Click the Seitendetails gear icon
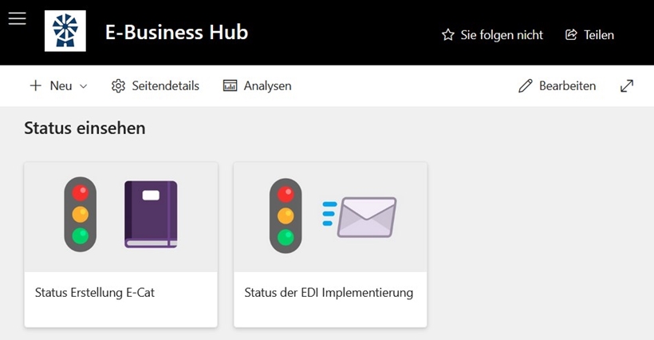 coord(118,85)
